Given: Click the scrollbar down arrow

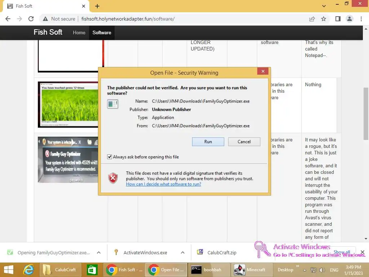Looking at the screenshot, I should pos(366,239).
